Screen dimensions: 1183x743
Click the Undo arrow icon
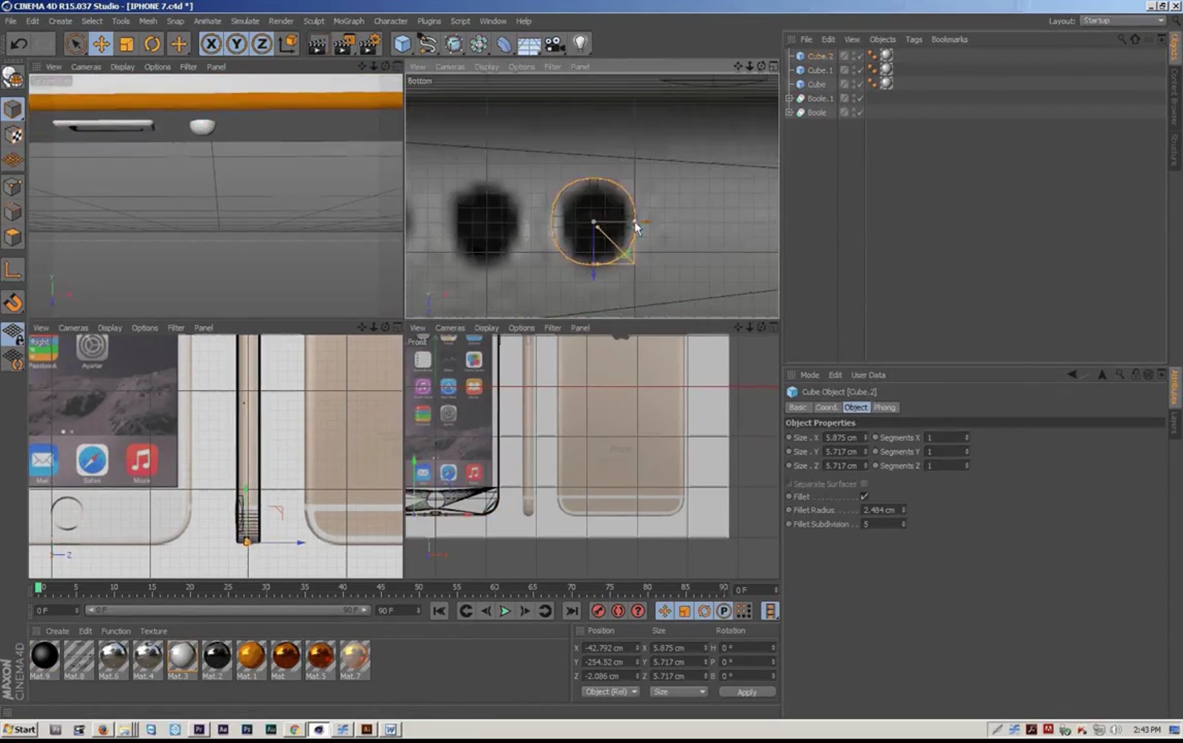point(19,44)
